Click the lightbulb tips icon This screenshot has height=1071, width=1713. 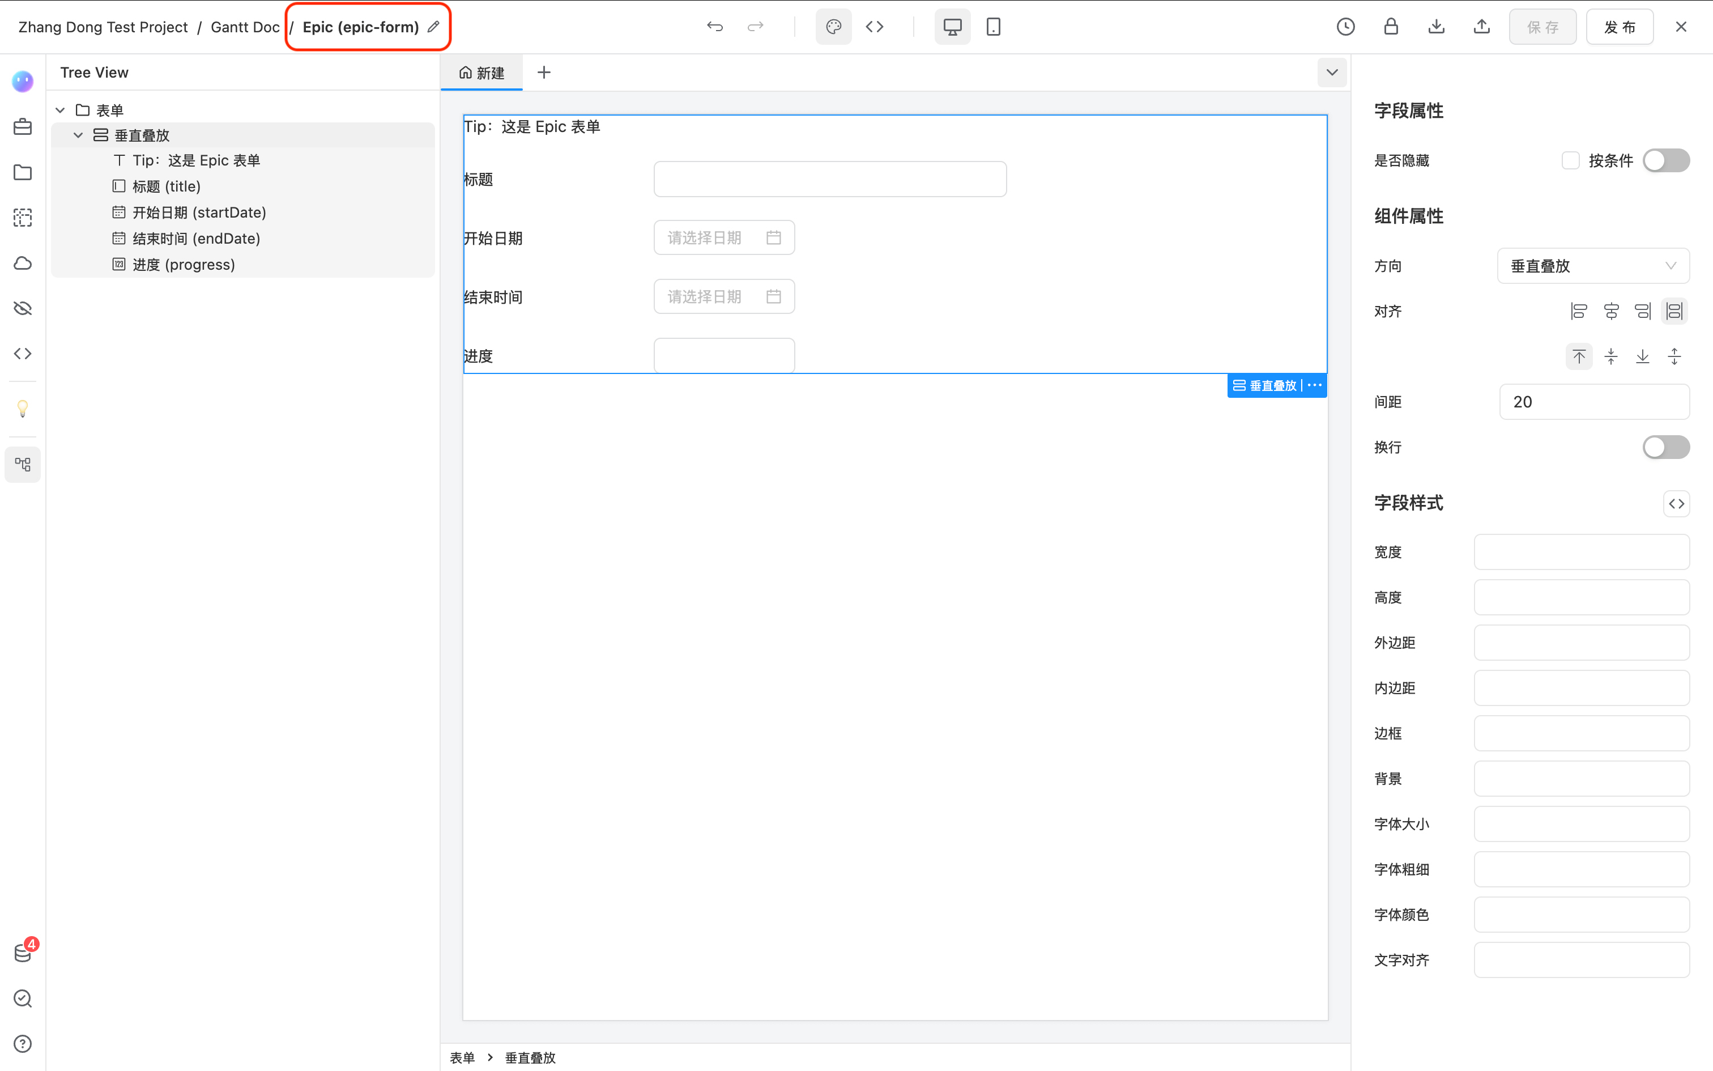pyautogui.click(x=23, y=409)
